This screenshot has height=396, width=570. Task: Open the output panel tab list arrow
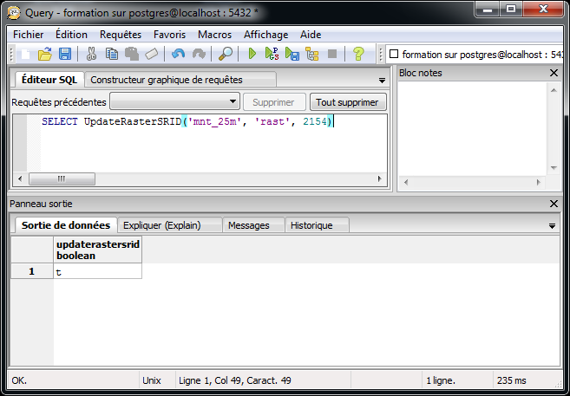pos(553,226)
